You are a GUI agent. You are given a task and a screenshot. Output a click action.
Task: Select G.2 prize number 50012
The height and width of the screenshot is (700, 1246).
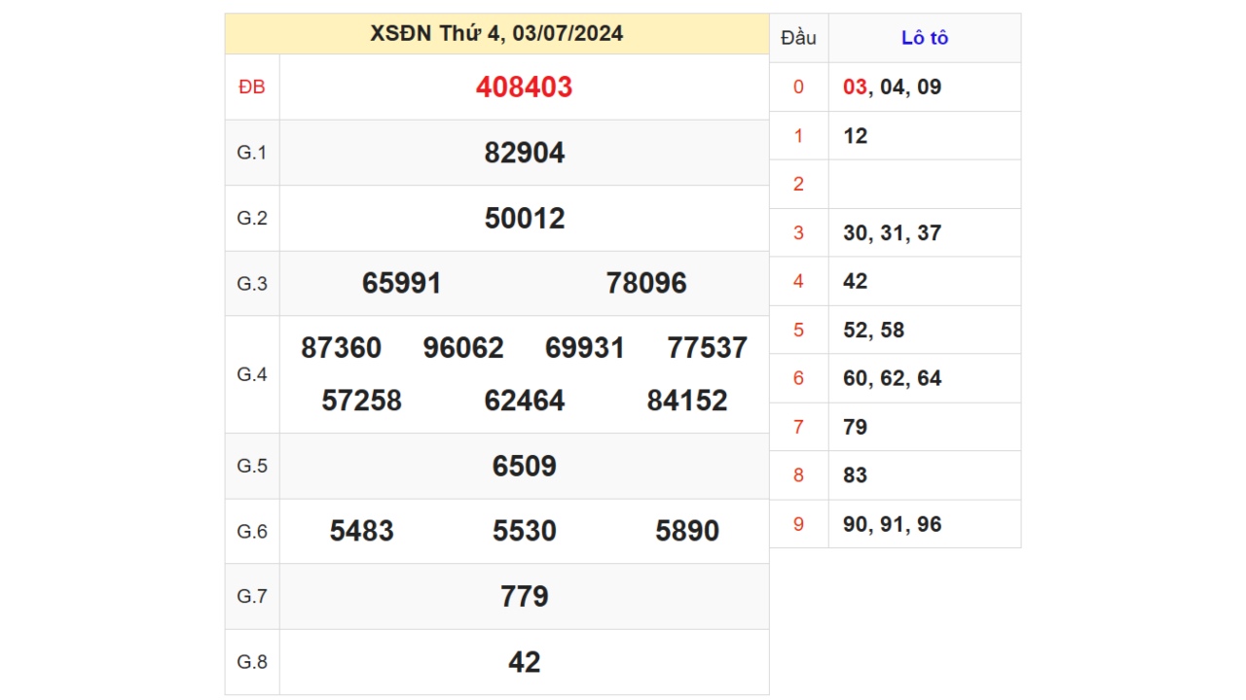coord(524,218)
